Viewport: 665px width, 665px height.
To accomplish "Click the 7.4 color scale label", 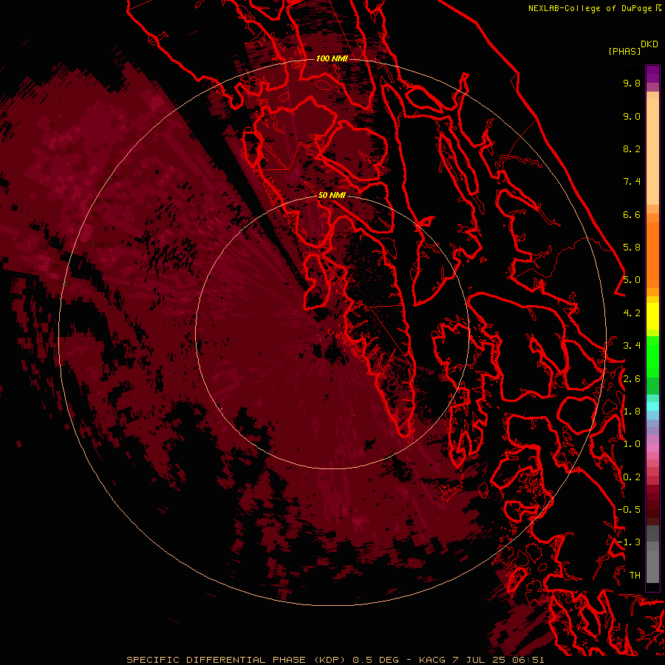I will [632, 182].
